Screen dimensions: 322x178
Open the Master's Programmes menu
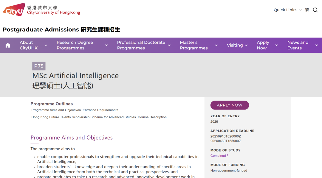pos(194,45)
